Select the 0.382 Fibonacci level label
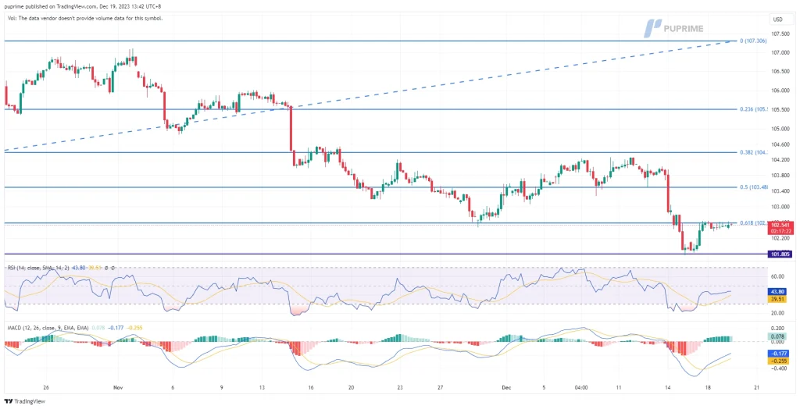The height and width of the screenshot is (409, 800). click(753, 152)
